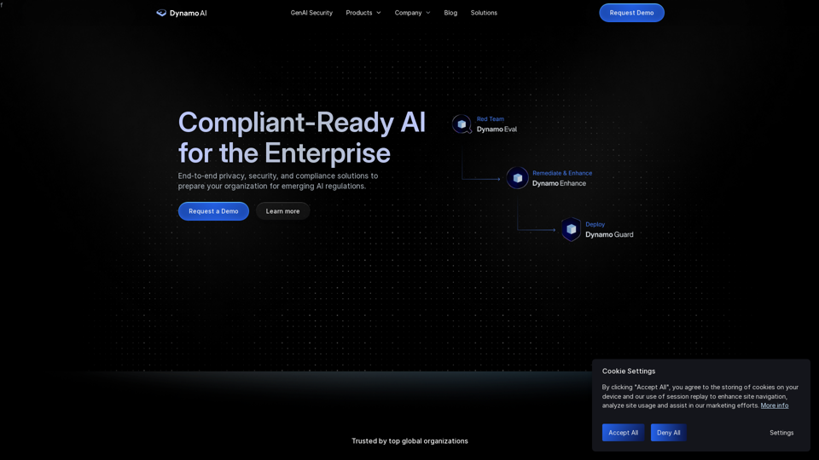The height and width of the screenshot is (460, 819).
Task: Click the Learn more button
Action: tap(282, 211)
